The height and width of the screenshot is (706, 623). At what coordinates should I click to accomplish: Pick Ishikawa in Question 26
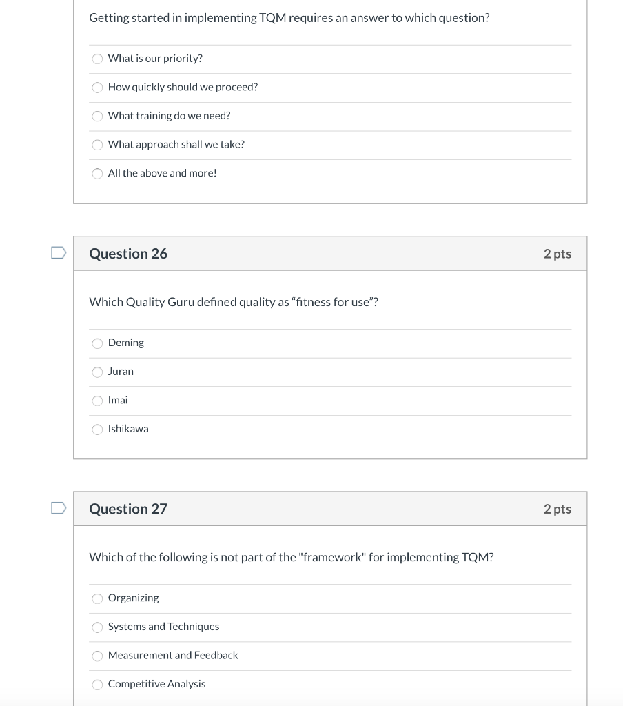97,429
